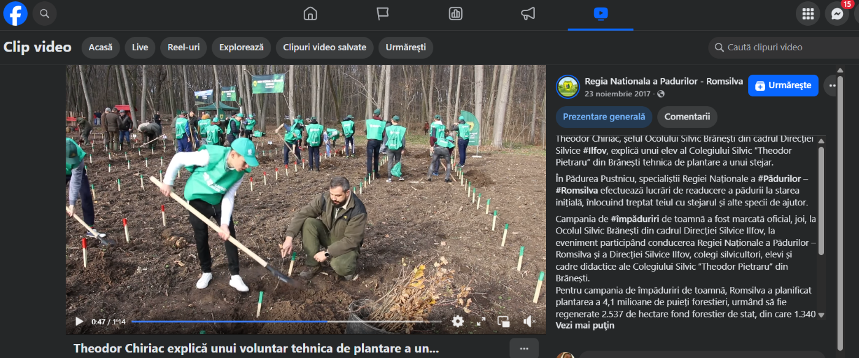The width and height of the screenshot is (859, 358).
Task: Open the Ads megaphone icon
Action: coord(528,13)
